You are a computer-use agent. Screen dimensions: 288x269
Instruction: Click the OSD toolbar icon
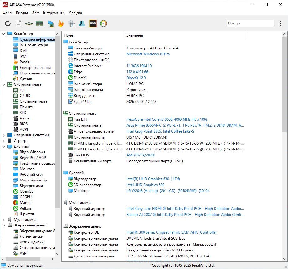coord(93,23)
